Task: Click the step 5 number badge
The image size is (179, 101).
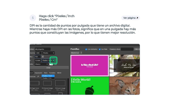Action: [x=33, y=18]
